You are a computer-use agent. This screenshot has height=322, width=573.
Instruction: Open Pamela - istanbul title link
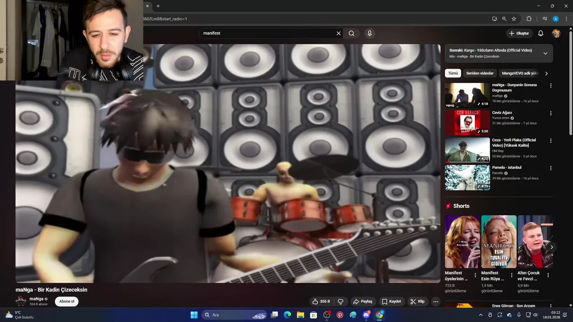coord(507,167)
